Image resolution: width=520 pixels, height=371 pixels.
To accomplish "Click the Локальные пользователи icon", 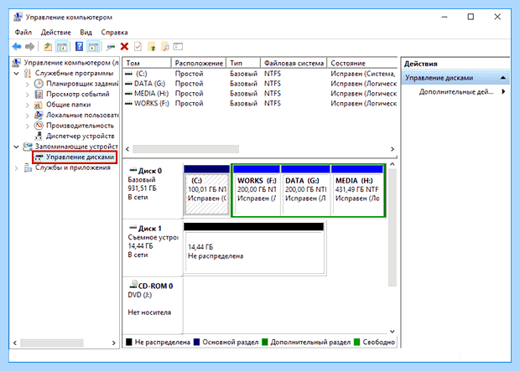I will (39, 115).
